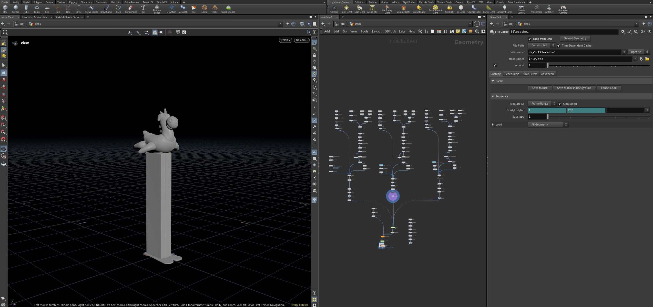Switch to Geometry Spreadsheet tab

pyautogui.click(x=35, y=17)
